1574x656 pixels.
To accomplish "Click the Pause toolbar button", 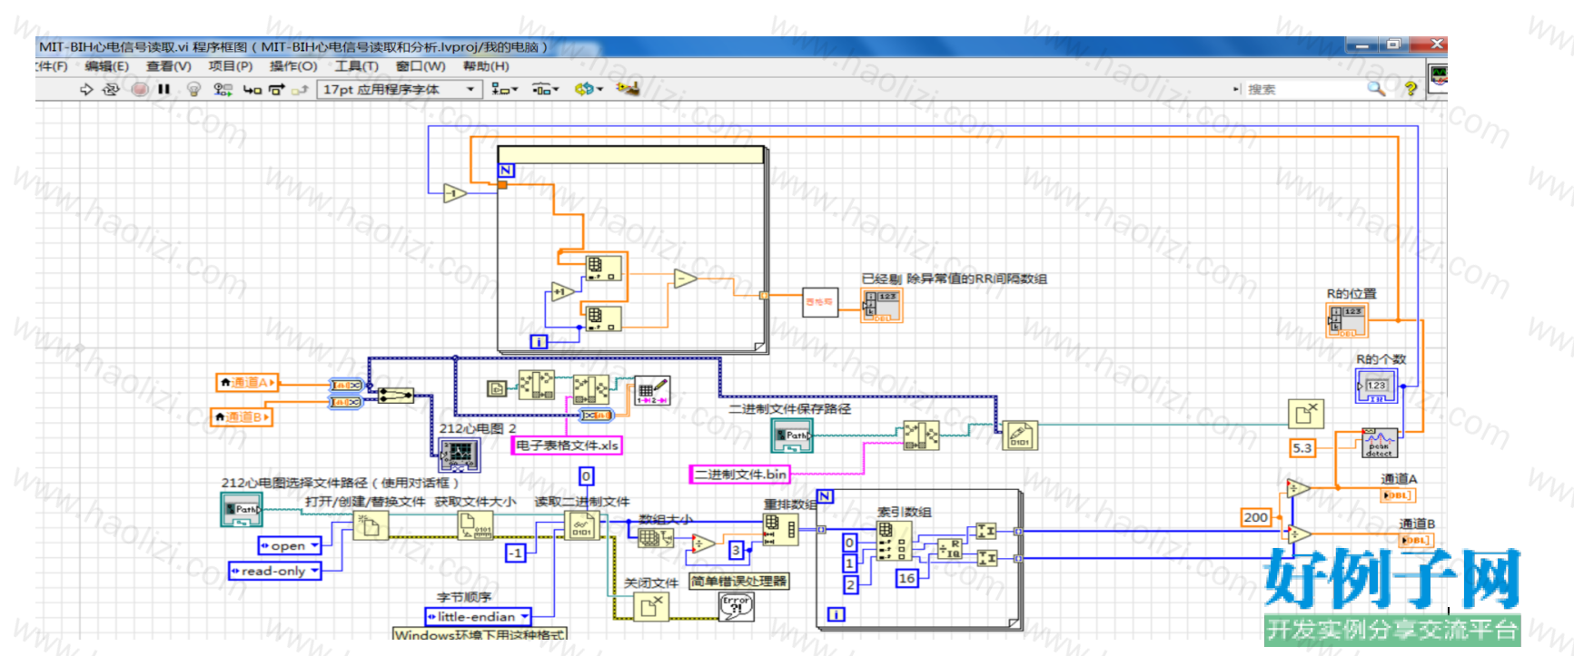I will pos(163,89).
